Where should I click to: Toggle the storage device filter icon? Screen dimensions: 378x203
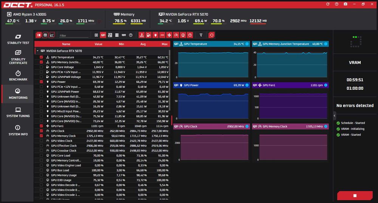click(117, 35)
